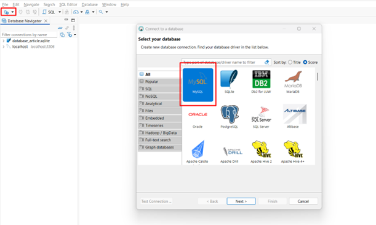Click the Reconnect toolbar icon

(28, 12)
